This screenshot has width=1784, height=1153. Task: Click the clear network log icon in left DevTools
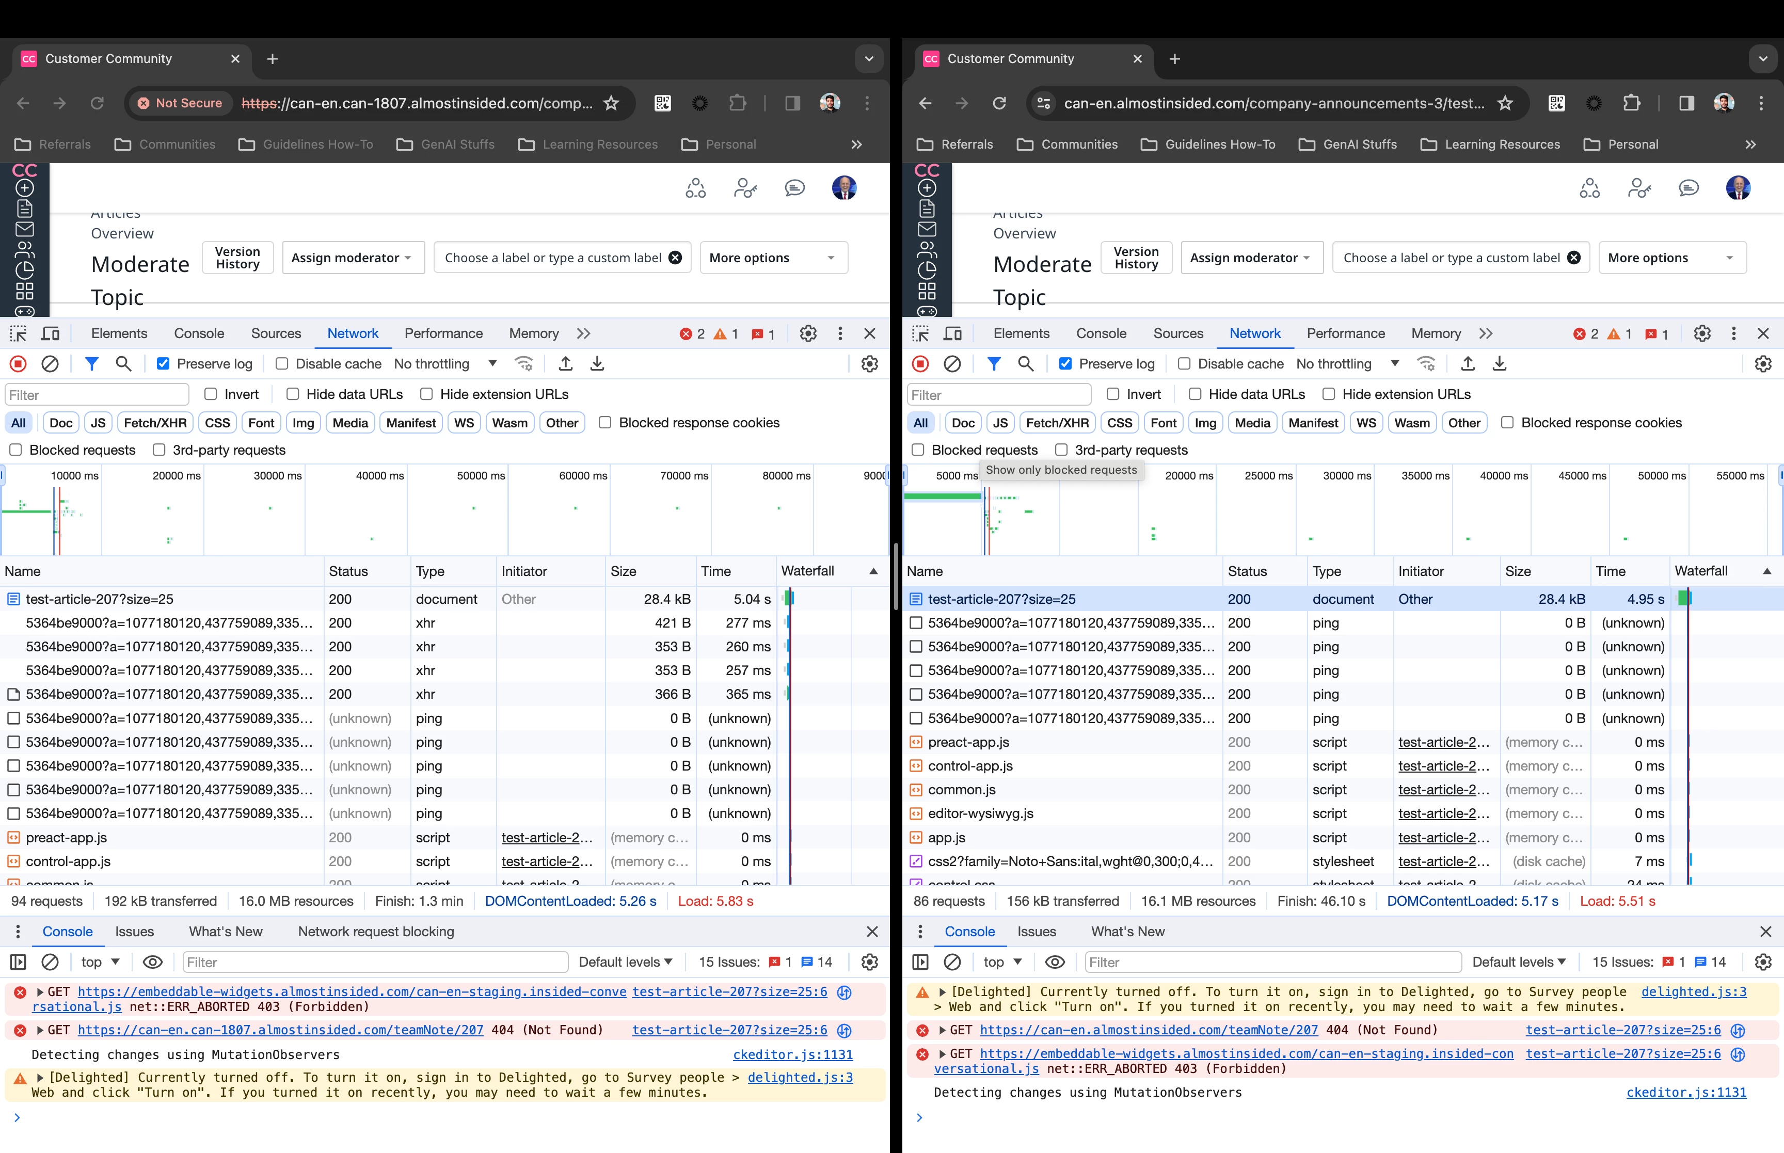(50, 364)
